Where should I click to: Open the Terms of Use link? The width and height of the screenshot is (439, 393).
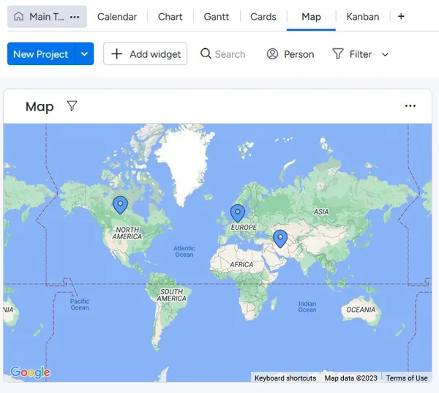coord(407,378)
